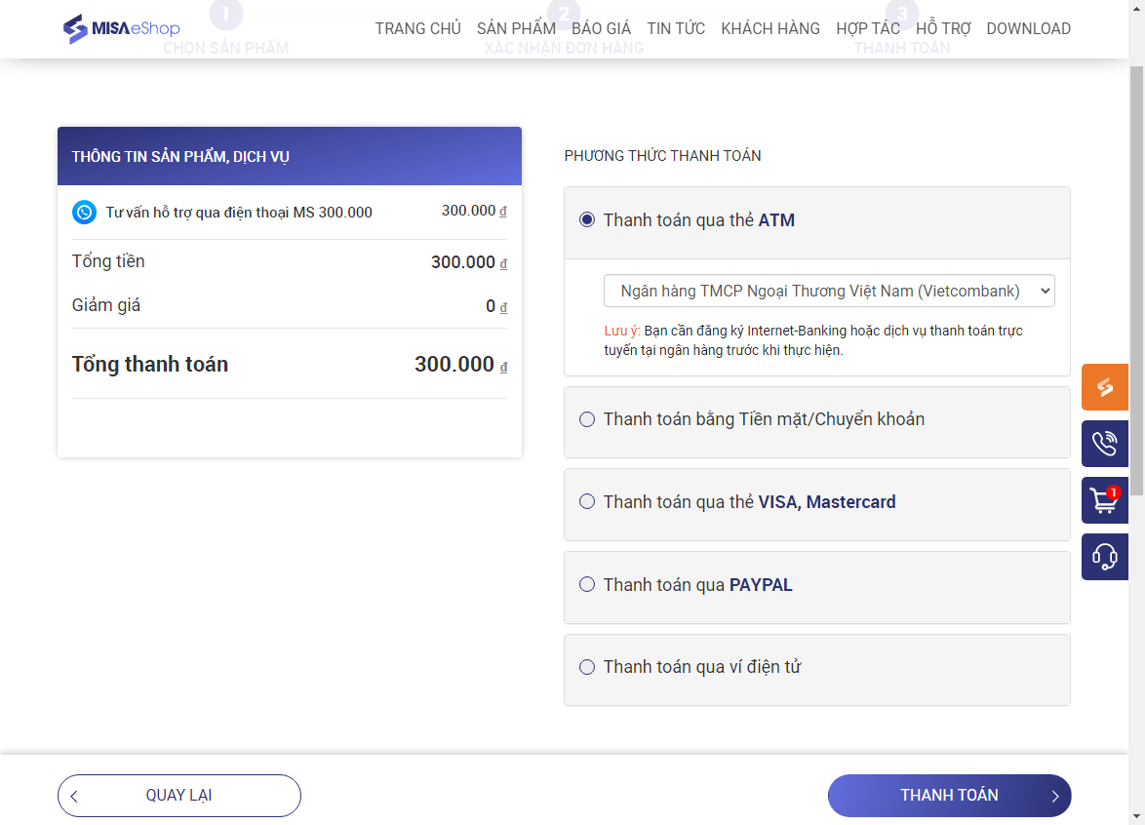
Task: Click the left arrow on Quay Lại
Action: [74, 796]
